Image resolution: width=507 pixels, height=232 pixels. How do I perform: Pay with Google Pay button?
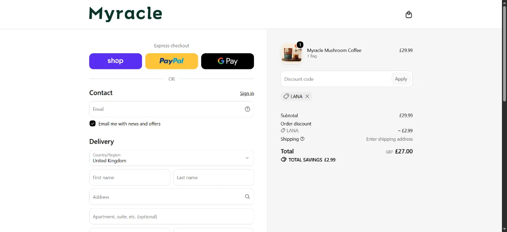click(227, 61)
